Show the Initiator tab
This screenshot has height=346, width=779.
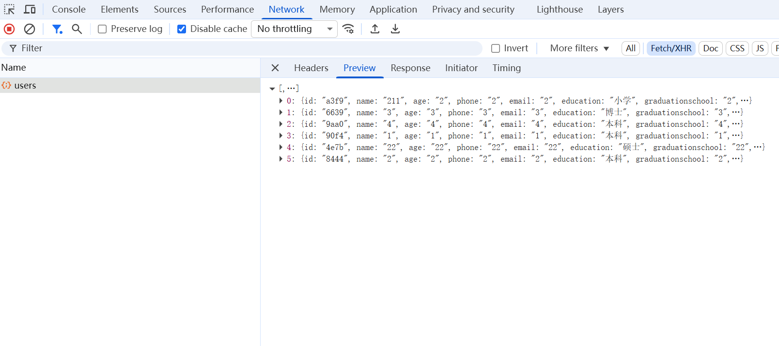pos(462,68)
